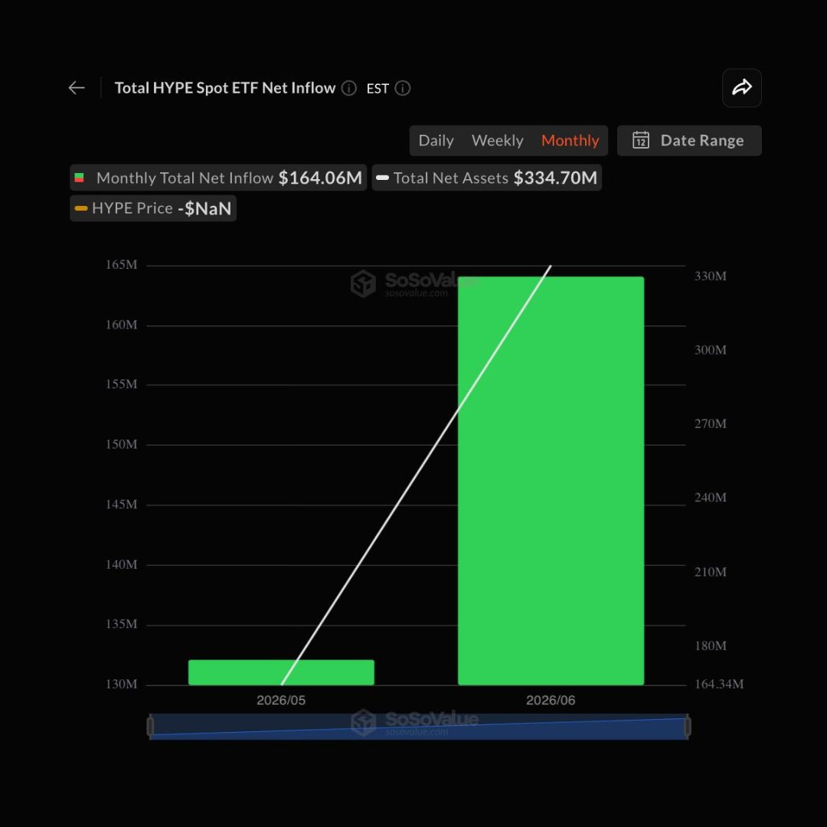Select the Monthly view
The image size is (827, 827).
tap(570, 140)
